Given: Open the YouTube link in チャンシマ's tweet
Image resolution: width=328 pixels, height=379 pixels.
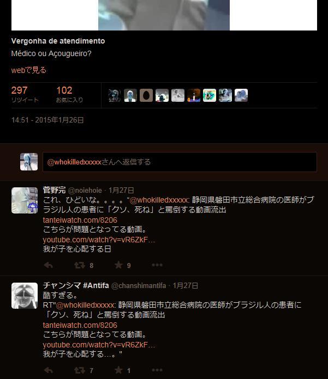Looking at the screenshot, I should point(99,345).
